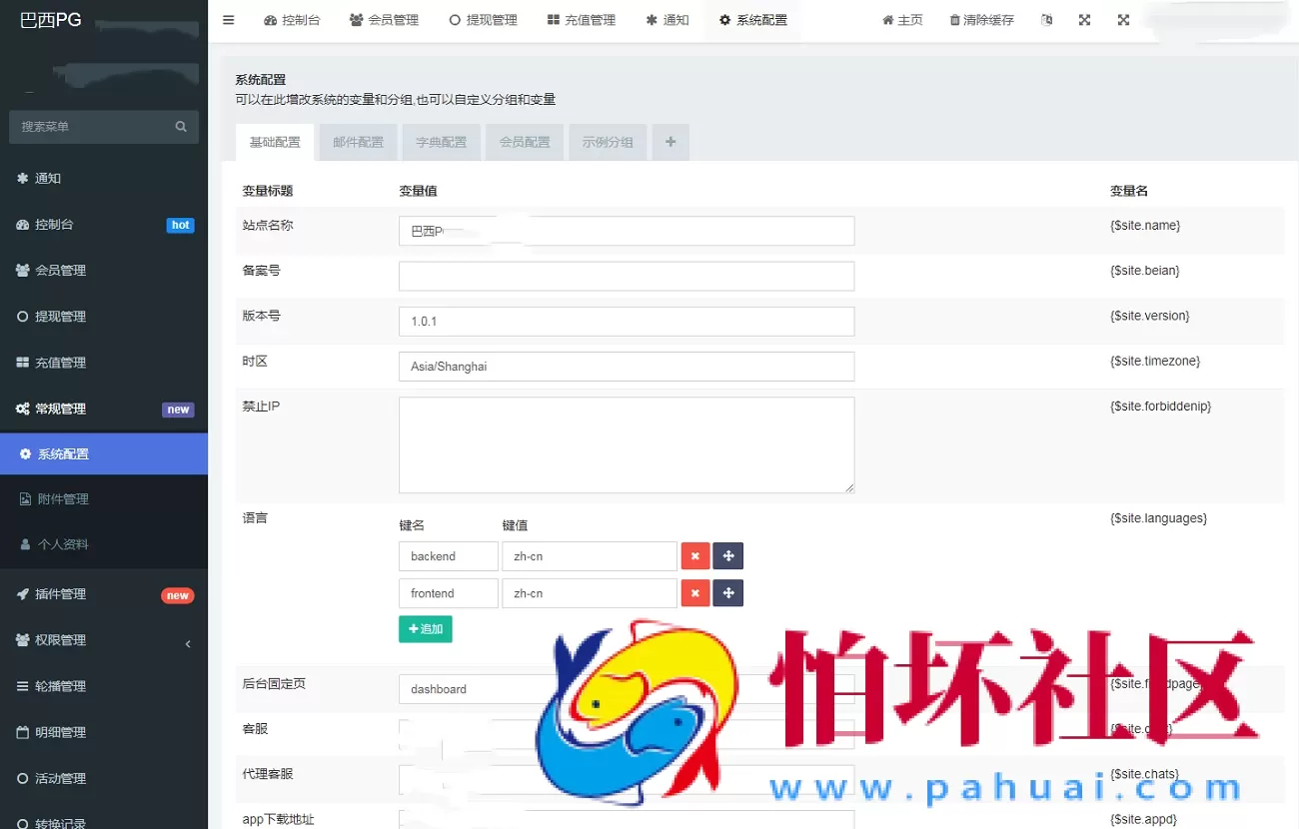Toggle the sidebar with the hamburger menu icon
Viewport: 1299px width, 829px height.
(x=229, y=19)
